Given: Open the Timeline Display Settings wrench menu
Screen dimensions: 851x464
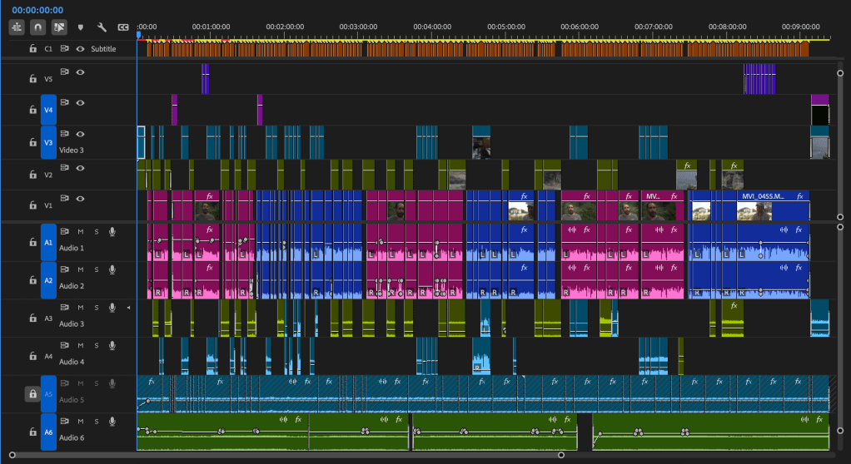Looking at the screenshot, I should [102, 27].
